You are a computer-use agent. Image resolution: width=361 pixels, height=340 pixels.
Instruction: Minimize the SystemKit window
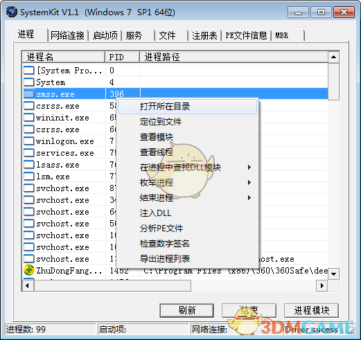[x=298, y=12]
